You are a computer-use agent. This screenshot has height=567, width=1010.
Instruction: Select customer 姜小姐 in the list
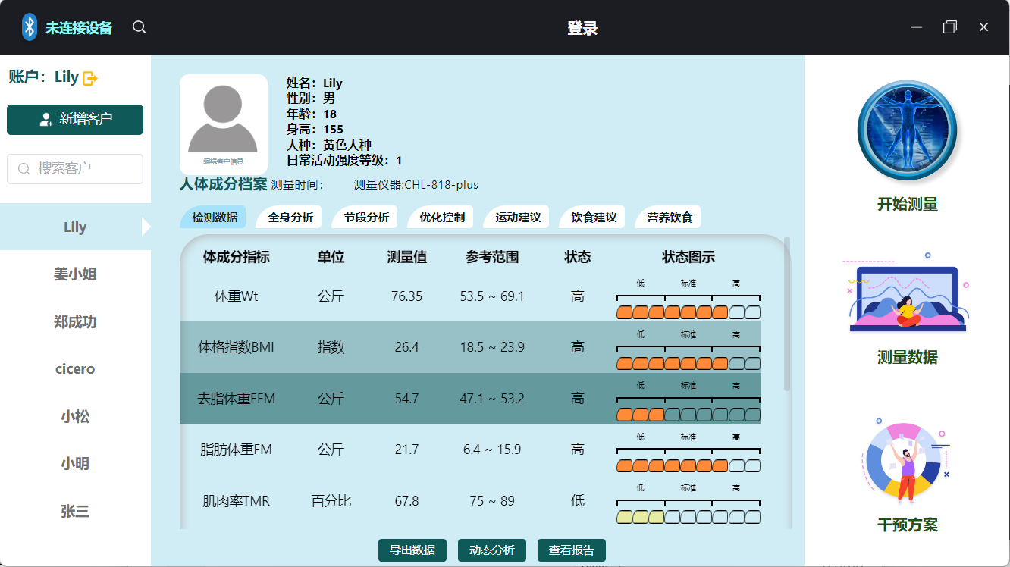click(75, 274)
